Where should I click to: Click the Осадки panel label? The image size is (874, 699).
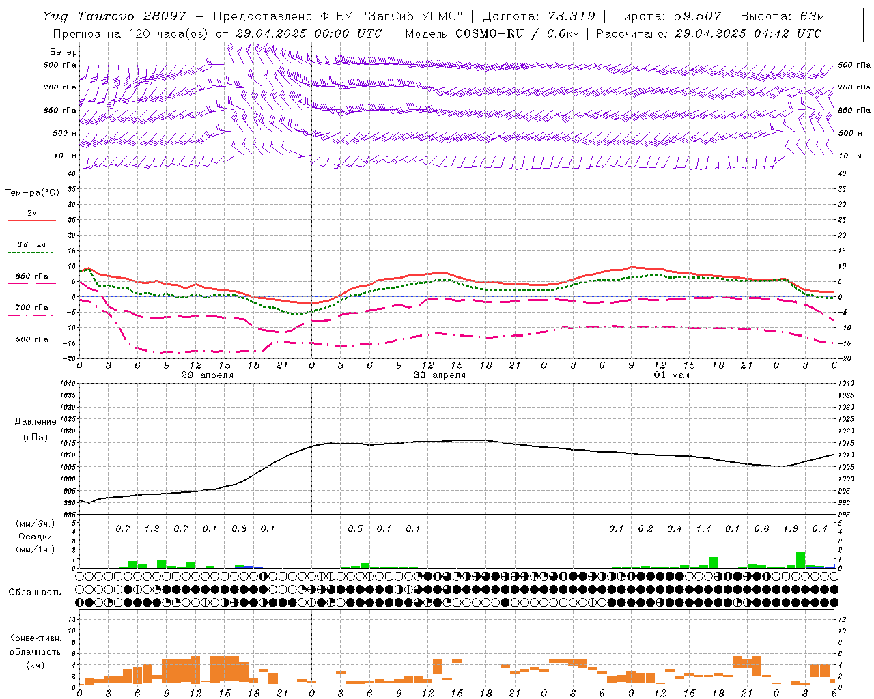tap(35, 537)
